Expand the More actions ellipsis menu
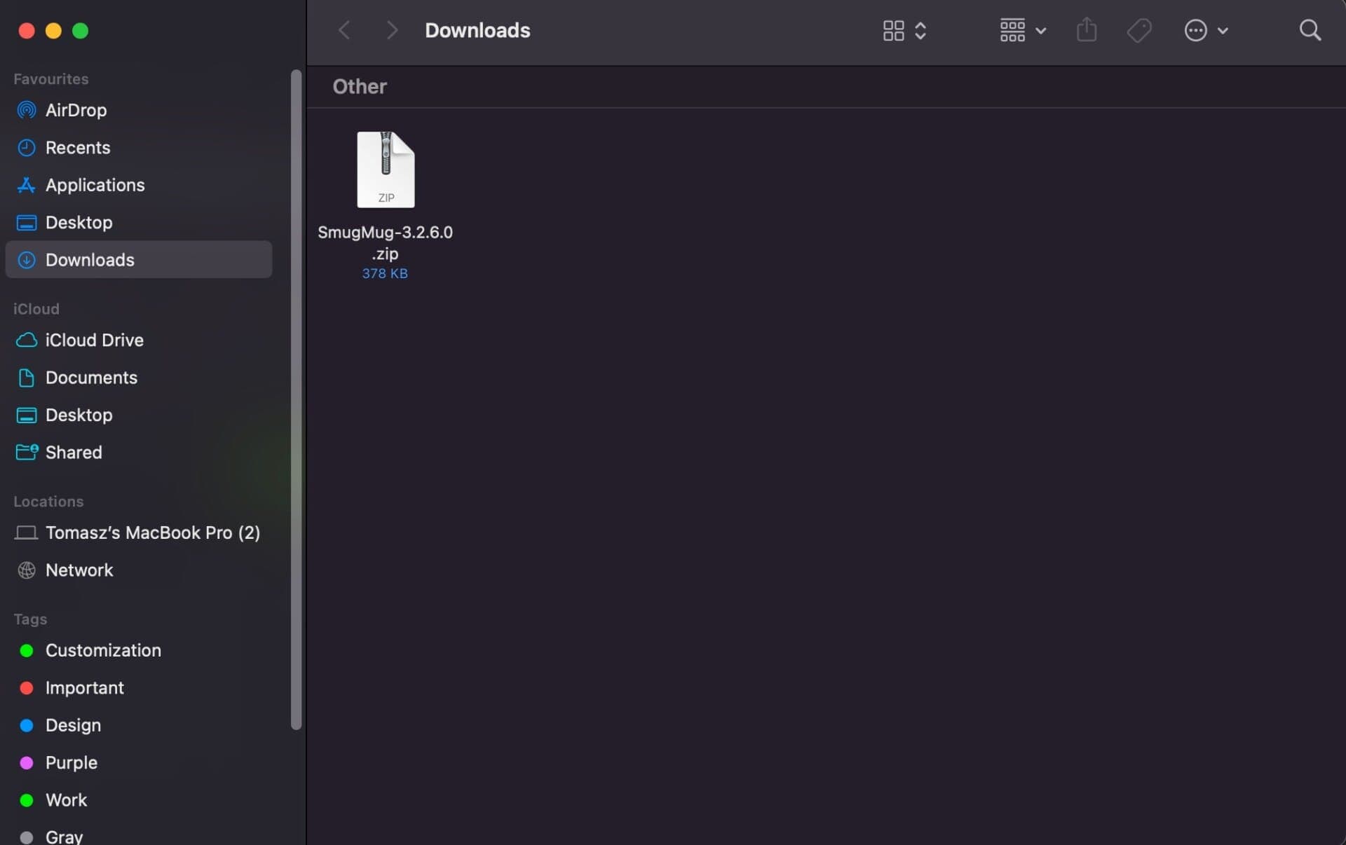Screen dimensions: 1346x845 pyautogui.click(x=1206, y=30)
